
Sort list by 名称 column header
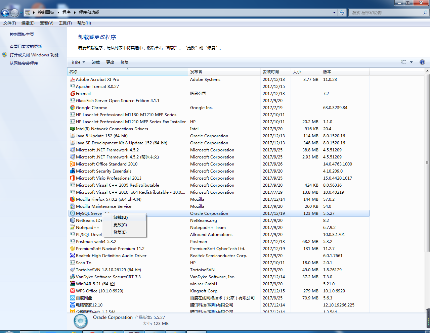point(128,72)
